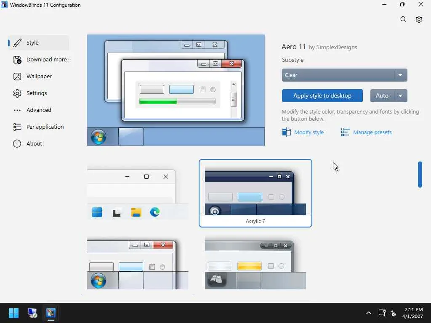Select the Windows 11 style thumbnail
Screen dimensions: 431x323
pyautogui.click(x=138, y=193)
